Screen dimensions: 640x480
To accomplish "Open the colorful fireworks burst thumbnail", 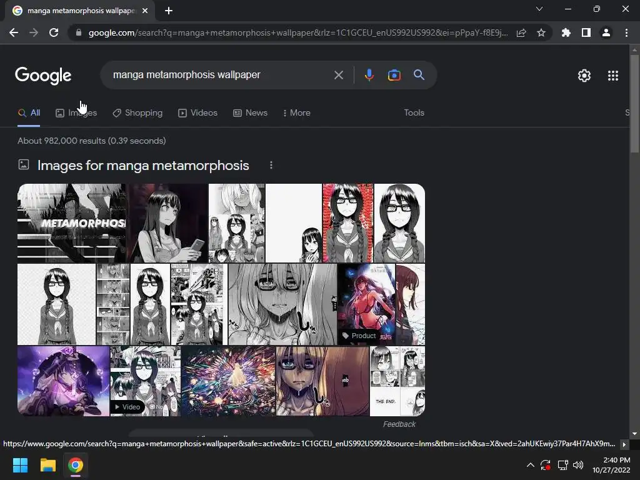I will tap(228, 381).
